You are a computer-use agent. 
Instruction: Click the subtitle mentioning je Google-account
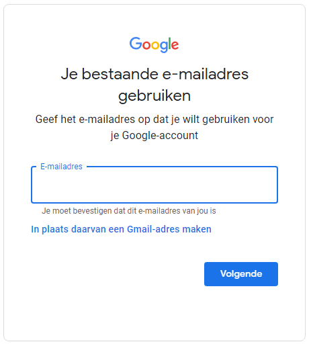(x=154, y=127)
